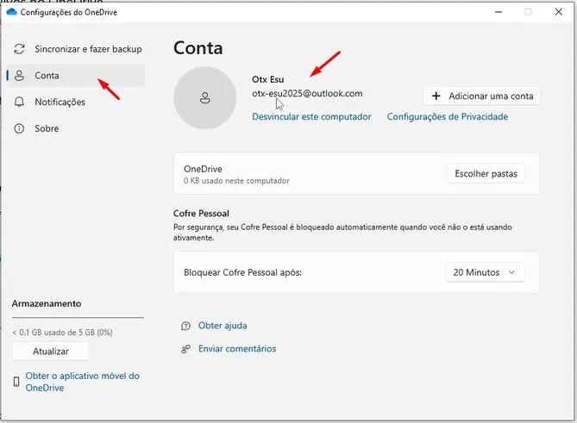Click the person icon beside Conta
This screenshot has width=577, height=423.
pos(19,76)
